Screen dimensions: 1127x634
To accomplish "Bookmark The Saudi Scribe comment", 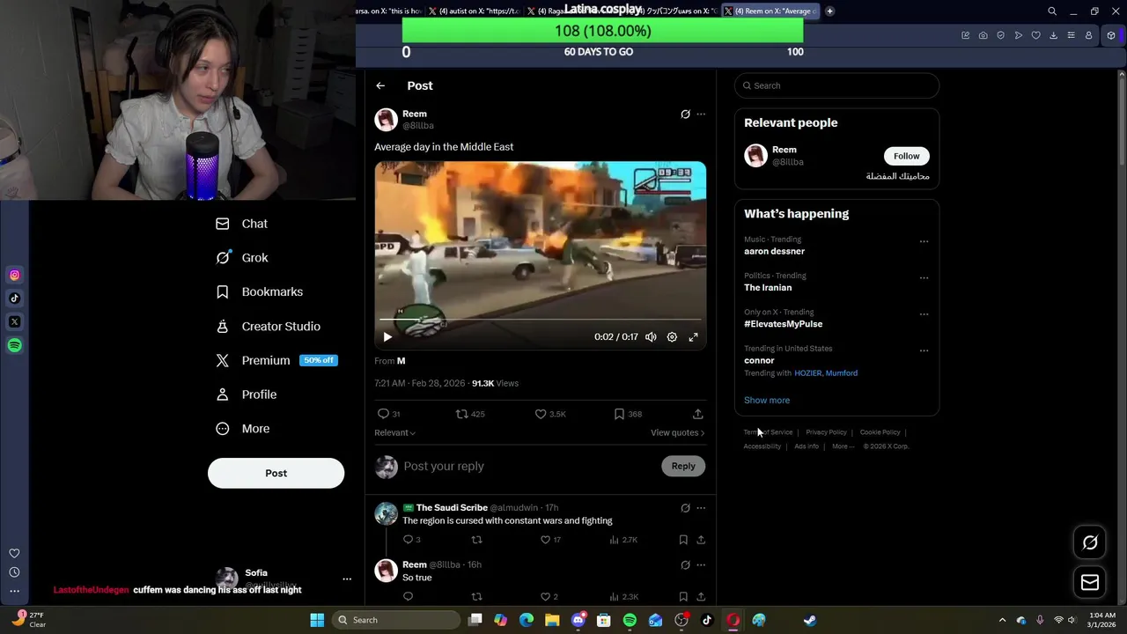I will tap(683, 540).
